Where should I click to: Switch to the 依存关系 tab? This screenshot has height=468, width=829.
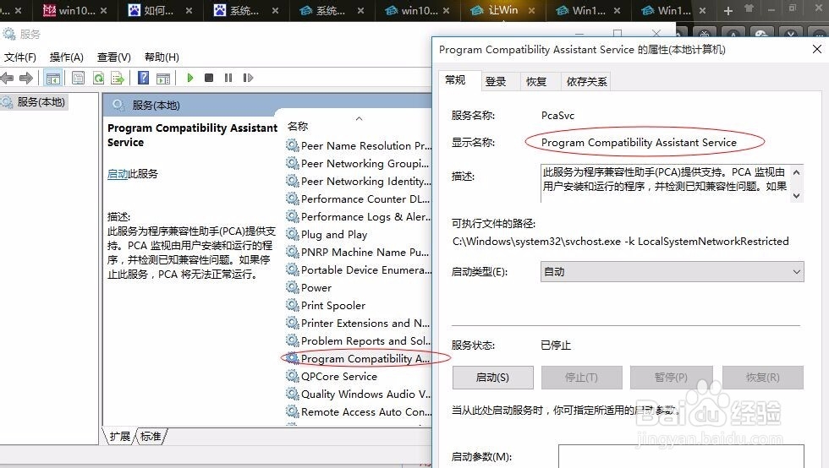point(586,82)
